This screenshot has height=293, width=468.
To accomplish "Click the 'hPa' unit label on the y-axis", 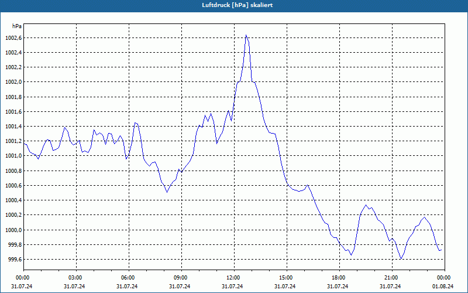I will point(17,26).
